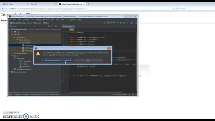Viewport: 215px width, 121px height.
Task: Click CRLF line separator in status bar
Action: [x=118, y=94]
